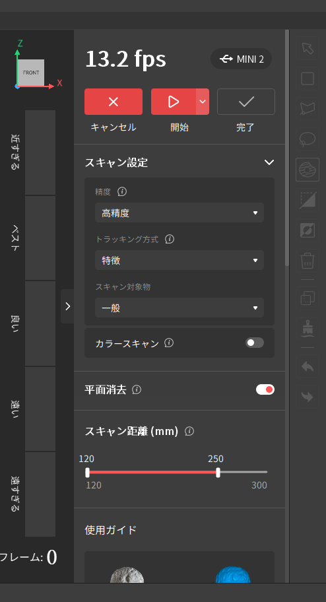Viewport: 326px width, 602px height.
Task: Click the MINI 2 device connection badge
Action: coord(241,59)
